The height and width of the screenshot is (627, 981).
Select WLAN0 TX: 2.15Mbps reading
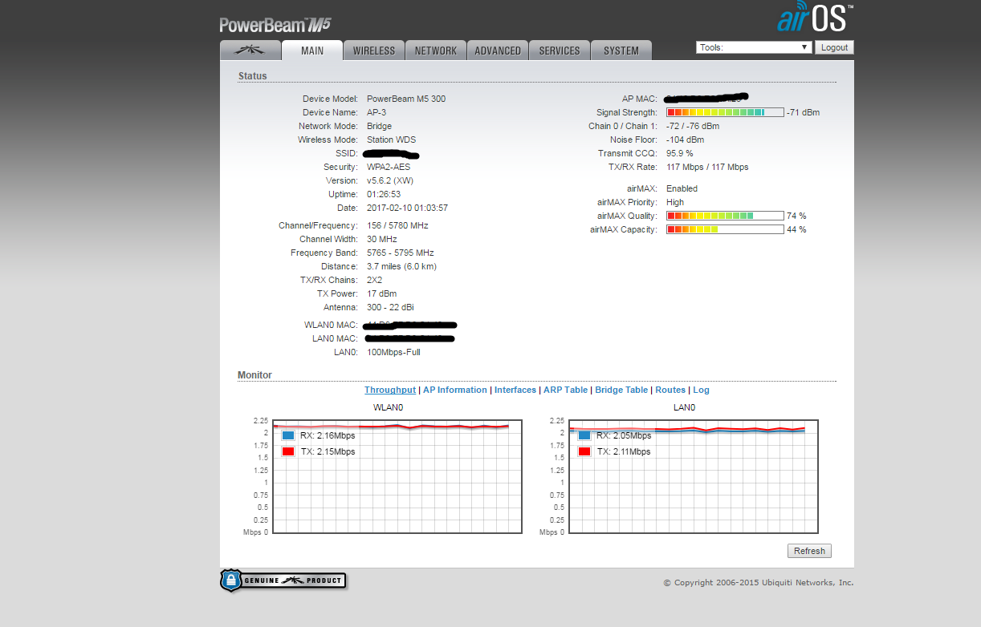pyautogui.click(x=328, y=451)
